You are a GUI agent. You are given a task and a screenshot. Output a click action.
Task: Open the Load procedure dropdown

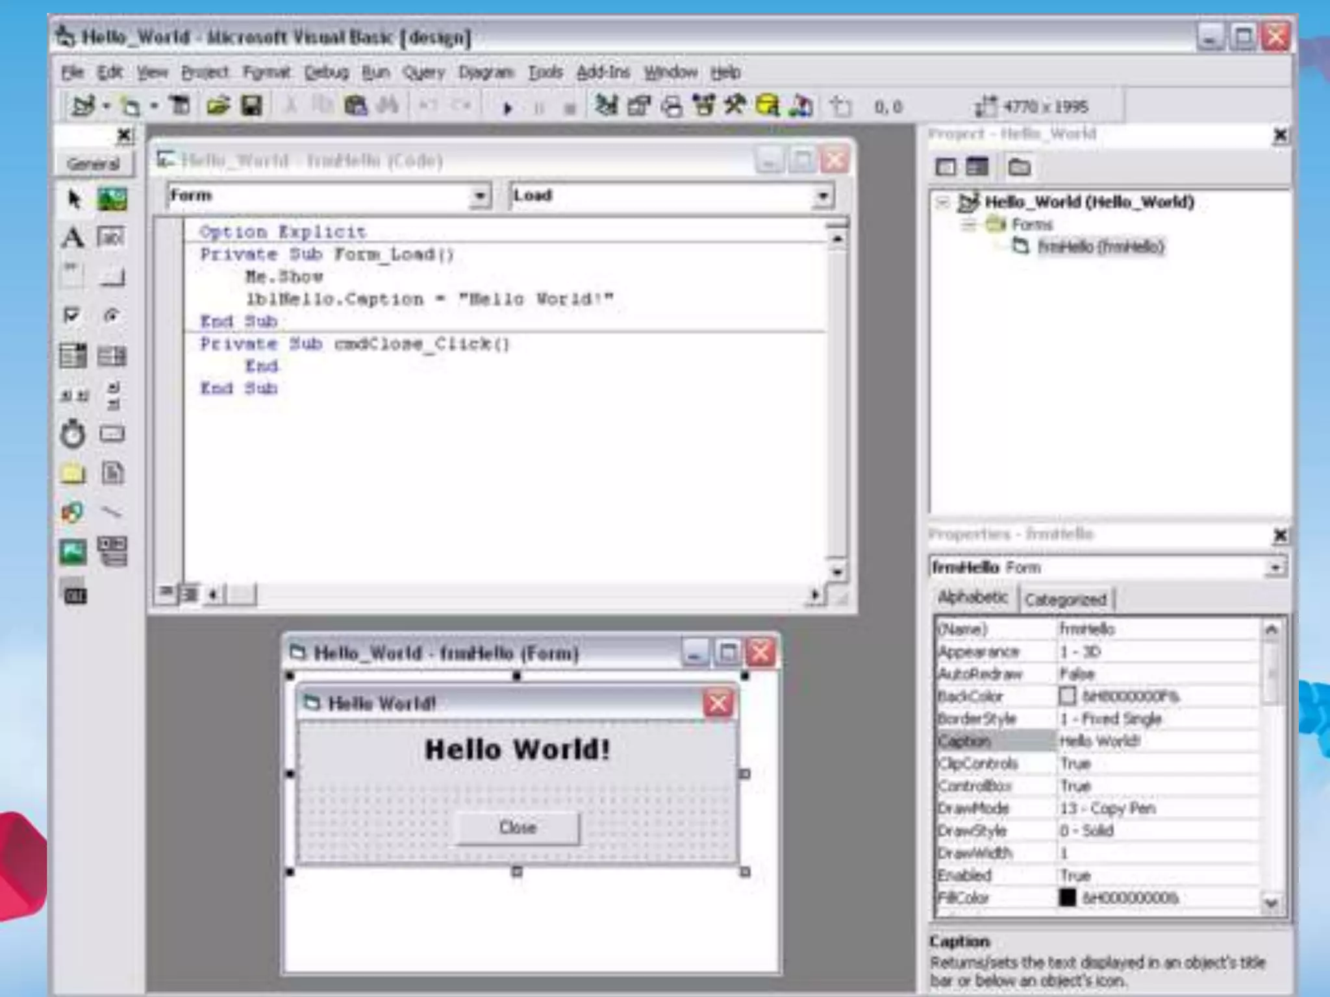pyautogui.click(x=823, y=196)
